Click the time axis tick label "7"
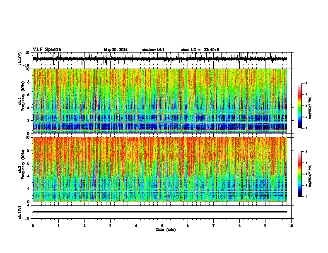The width and height of the screenshot is (328, 253). 214,226
